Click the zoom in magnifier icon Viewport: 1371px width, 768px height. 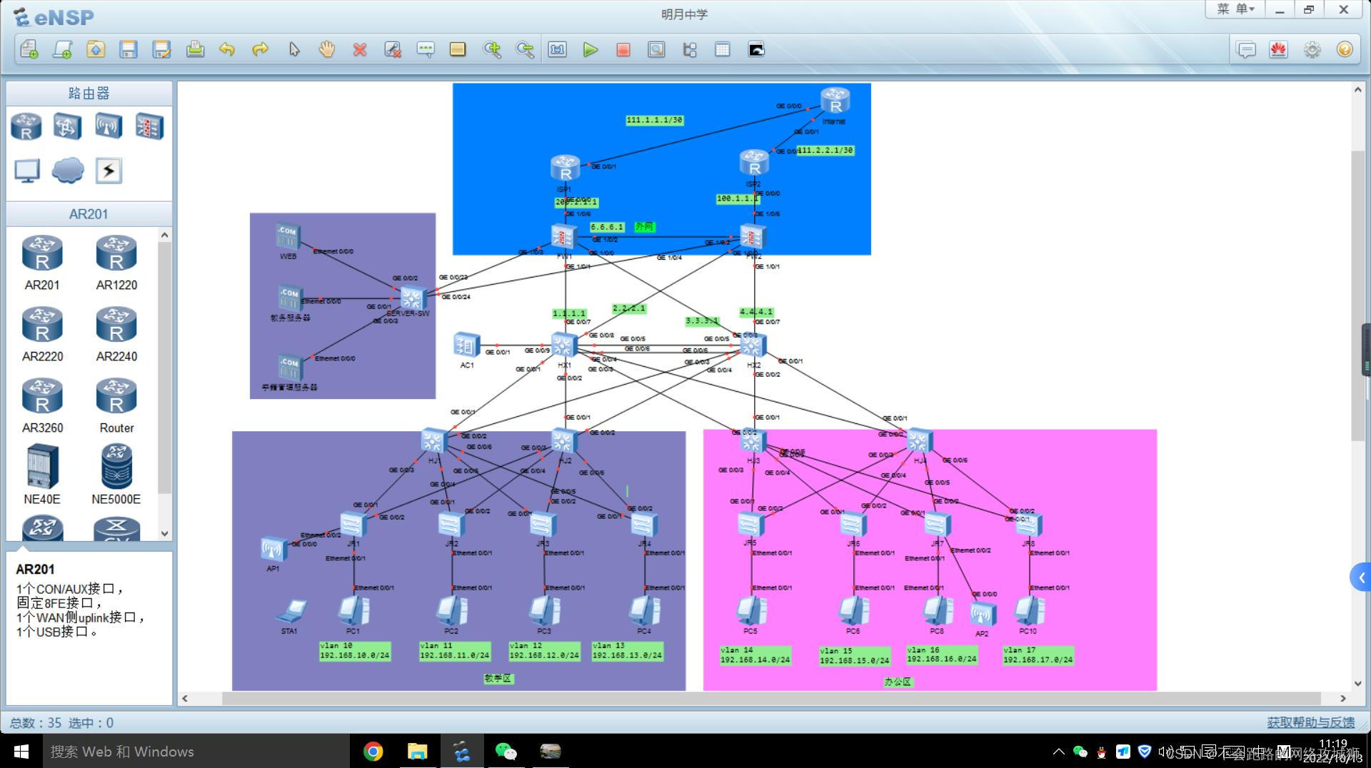coord(492,50)
